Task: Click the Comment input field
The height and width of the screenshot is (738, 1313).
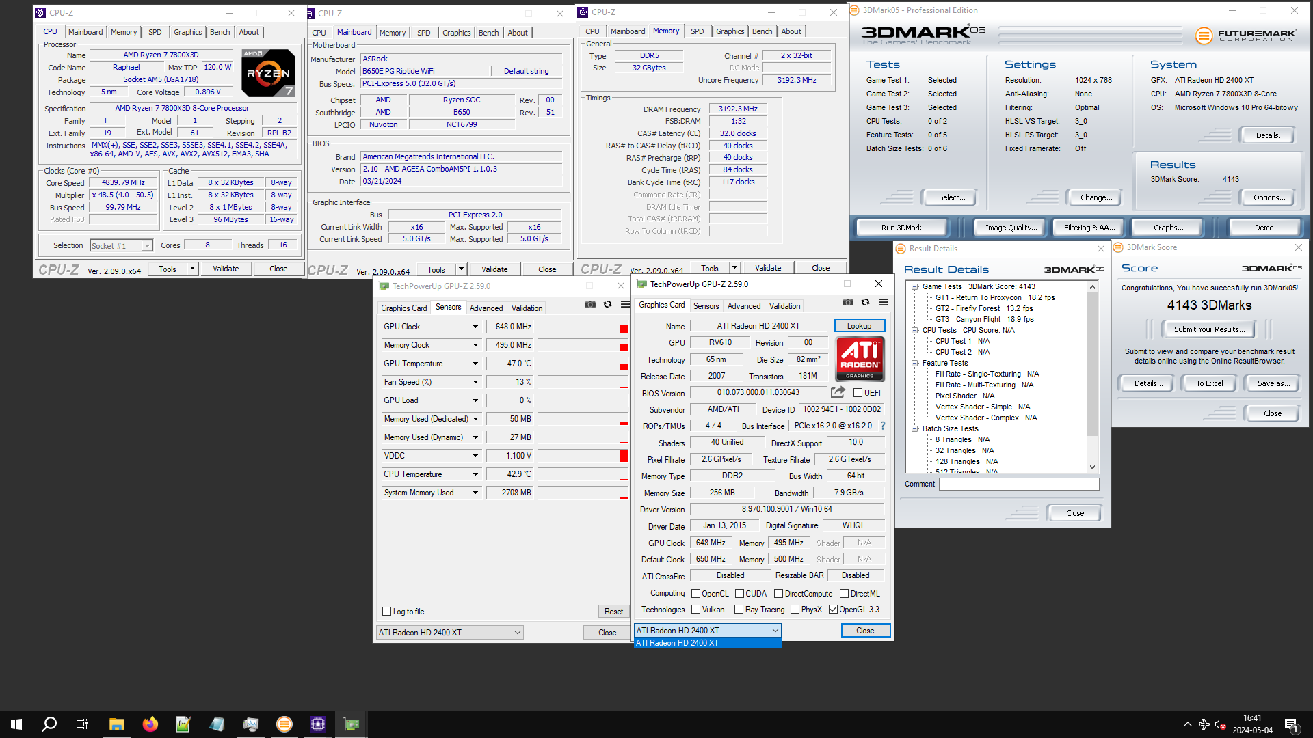Action: pyautogui.click(x=1019, y=484)
